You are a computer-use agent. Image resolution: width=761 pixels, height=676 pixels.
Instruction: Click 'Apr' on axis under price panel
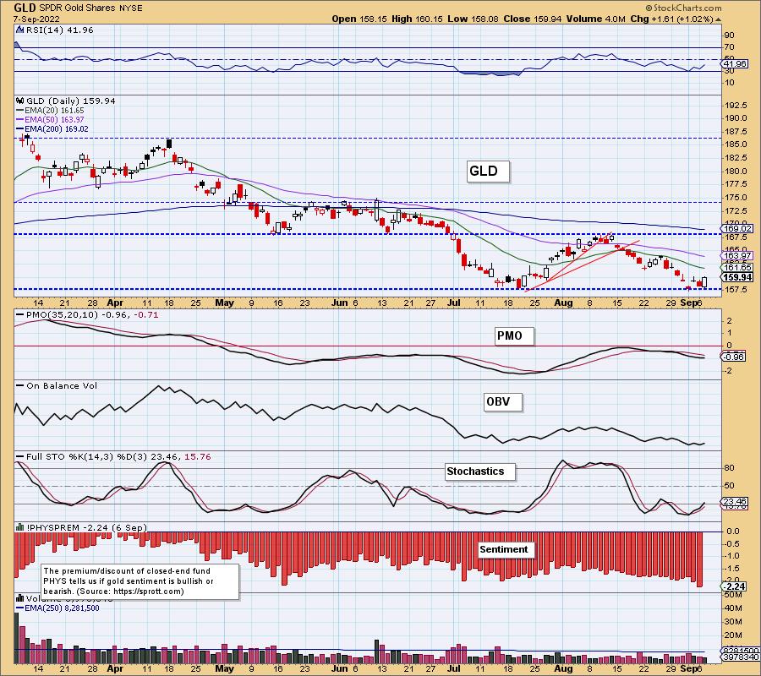[115, 303]
